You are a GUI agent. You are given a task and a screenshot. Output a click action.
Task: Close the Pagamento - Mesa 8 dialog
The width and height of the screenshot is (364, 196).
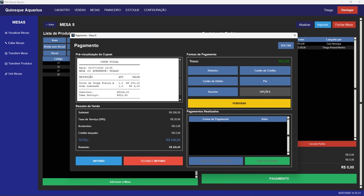295,35
